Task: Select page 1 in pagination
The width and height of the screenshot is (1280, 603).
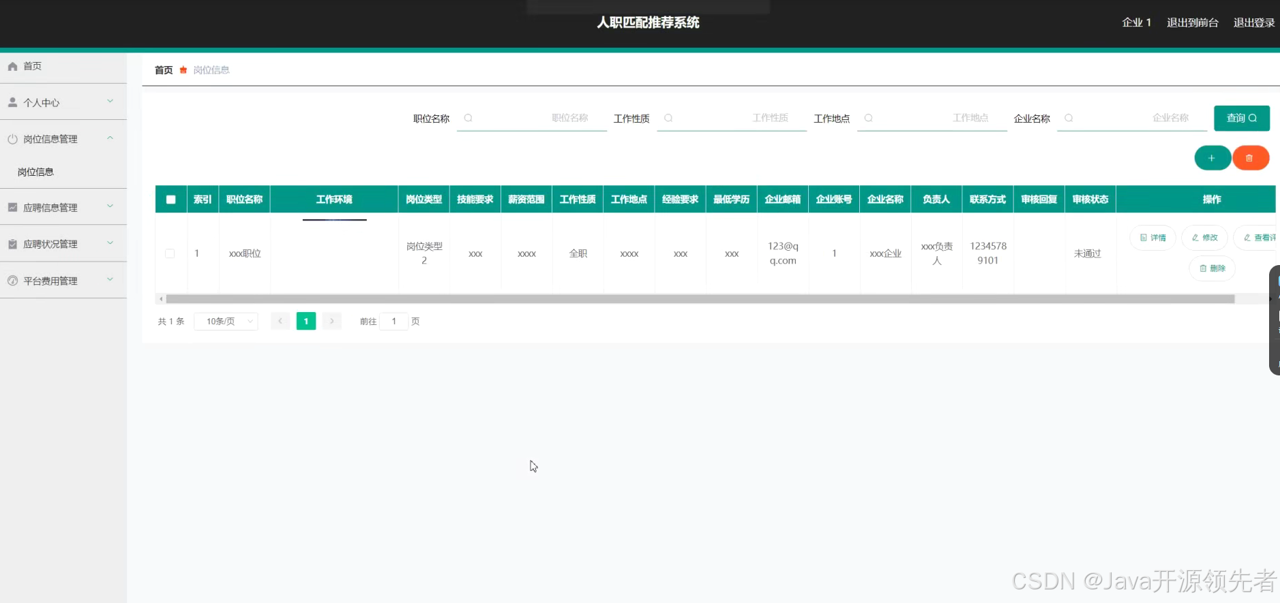Action: point(306,321)
